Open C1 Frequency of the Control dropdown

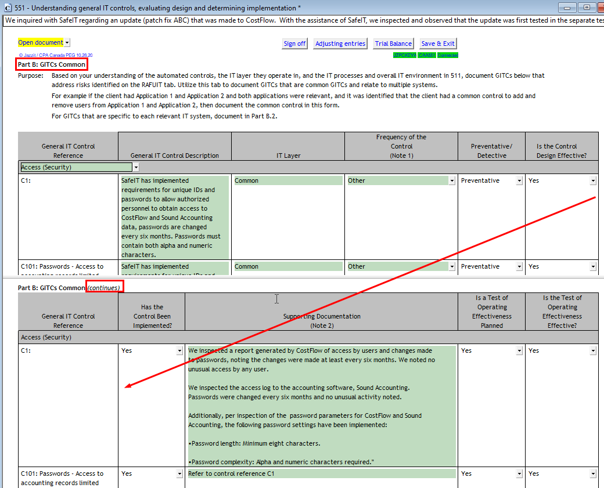[452, 181]
